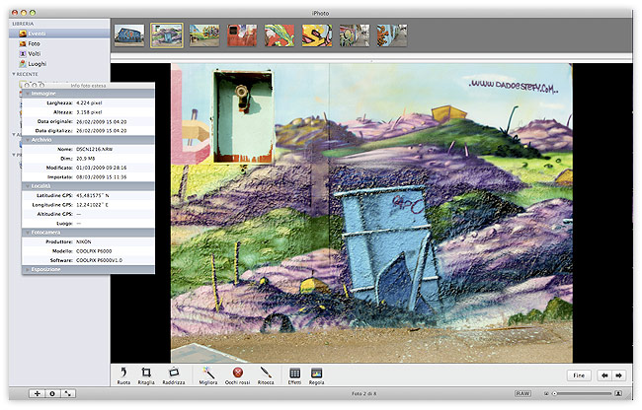This screenshot has width=642, height=410.
Task: Click the Produttore value NIKON
Action: pyautogui.click(x=84, y=241)
